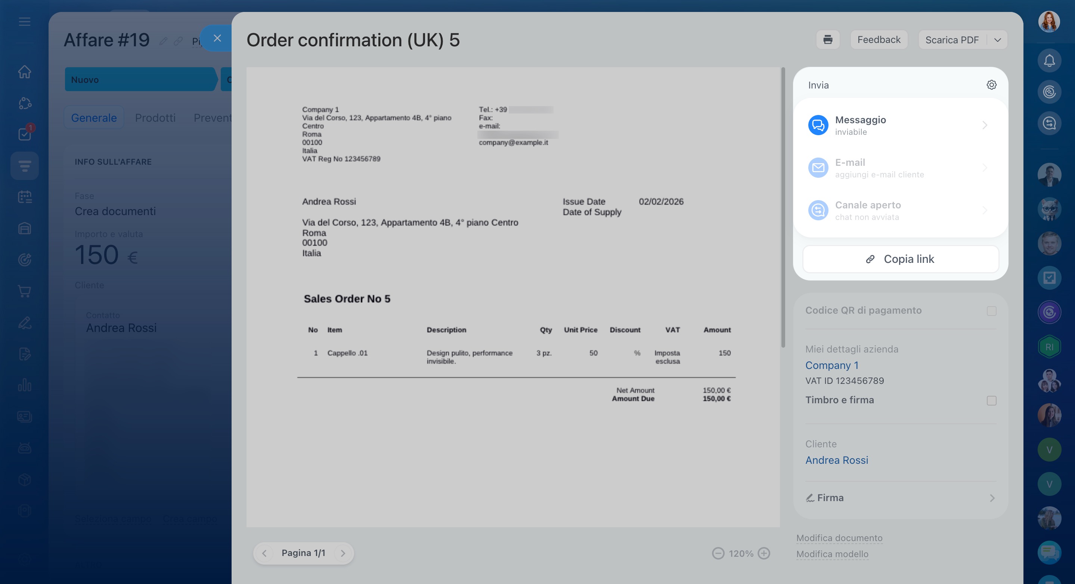Image resolution: width=1075 pixels, height=584 pixels.
Task: Enable Codice QR di pagamento checkbox
Action: pos(991,311)
